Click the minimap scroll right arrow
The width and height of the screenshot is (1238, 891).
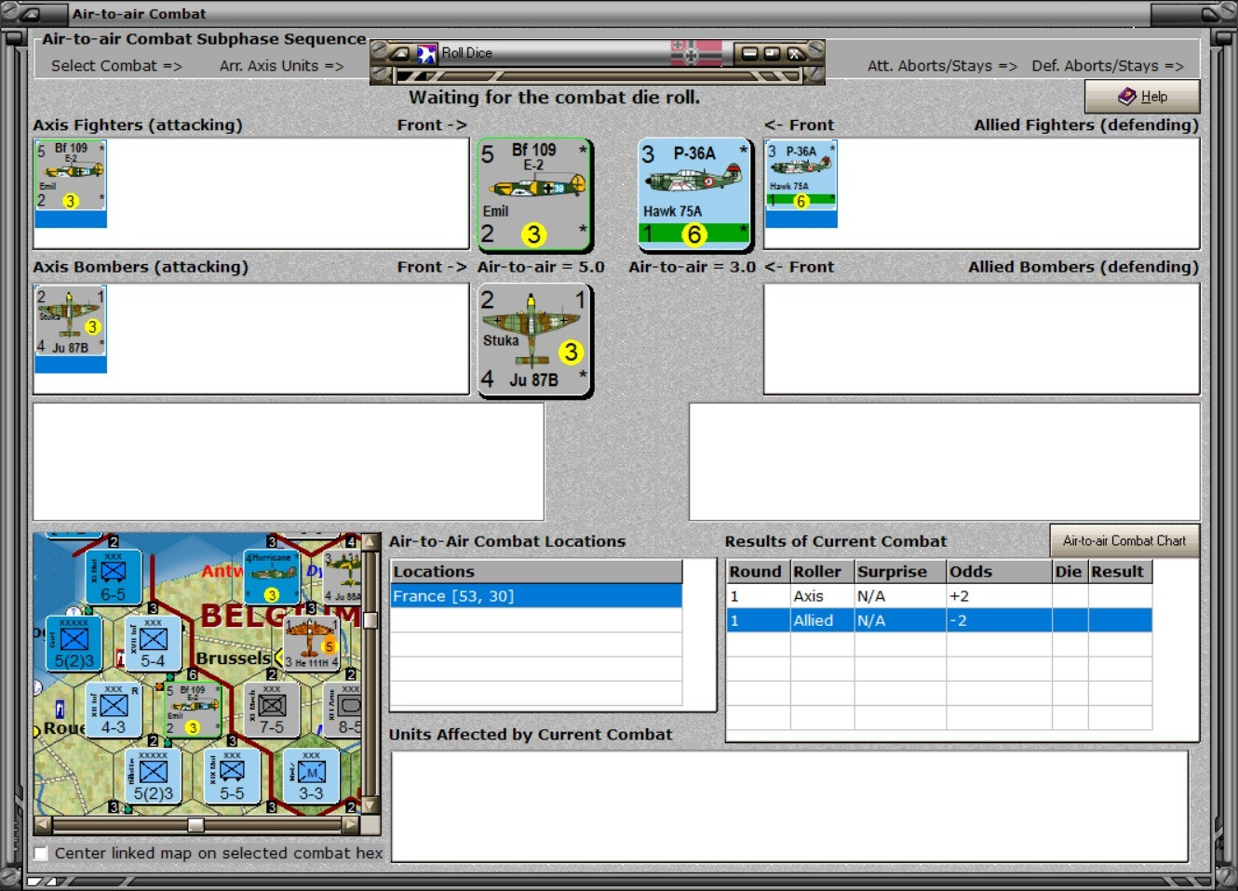(351, 825)
